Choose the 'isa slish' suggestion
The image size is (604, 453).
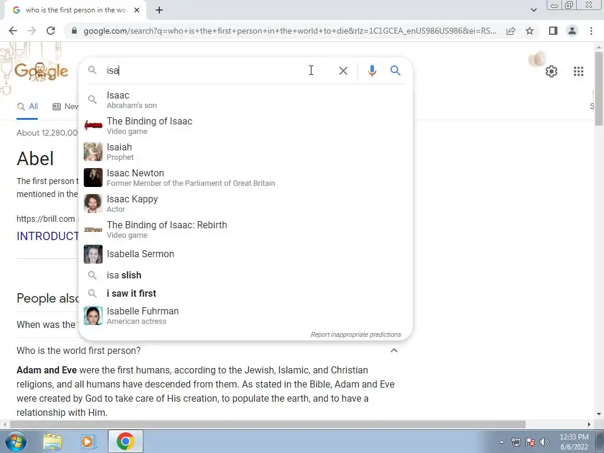[245, 275]
